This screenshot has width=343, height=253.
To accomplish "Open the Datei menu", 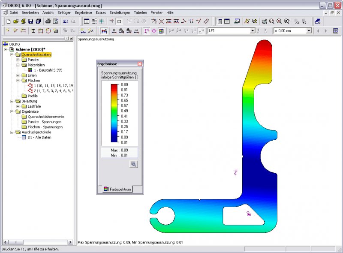I will click(14, 13).
